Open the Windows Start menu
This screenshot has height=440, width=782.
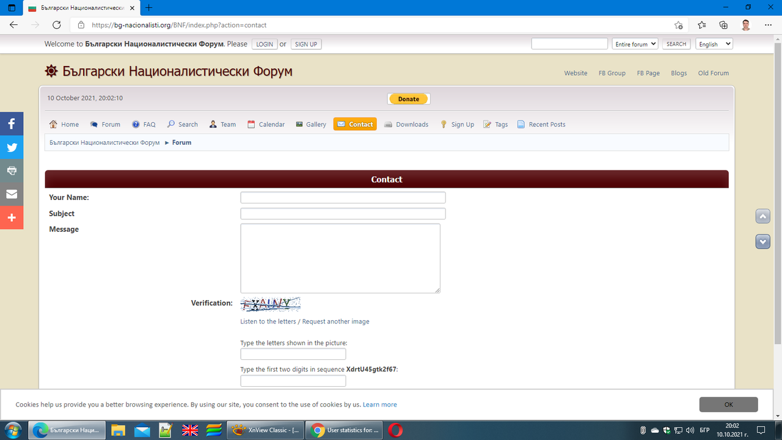[x=12, y=430]
